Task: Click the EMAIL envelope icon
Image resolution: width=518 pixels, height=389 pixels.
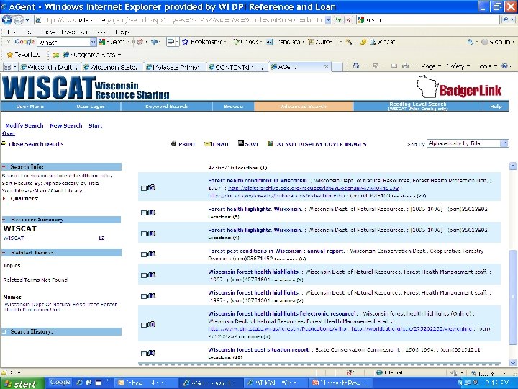Action: coord(206,143)
